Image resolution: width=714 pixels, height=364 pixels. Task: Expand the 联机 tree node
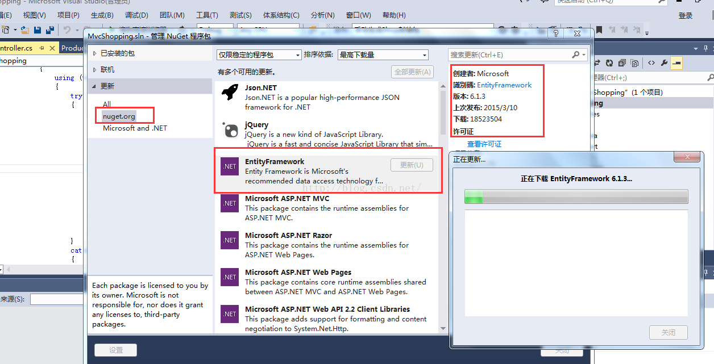pyautogui.click(x=95, y=70)
